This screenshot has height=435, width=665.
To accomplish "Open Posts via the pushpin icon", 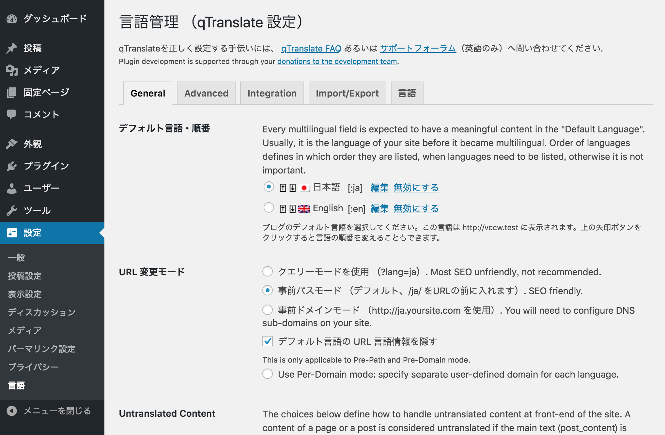I will coord(12,48).
